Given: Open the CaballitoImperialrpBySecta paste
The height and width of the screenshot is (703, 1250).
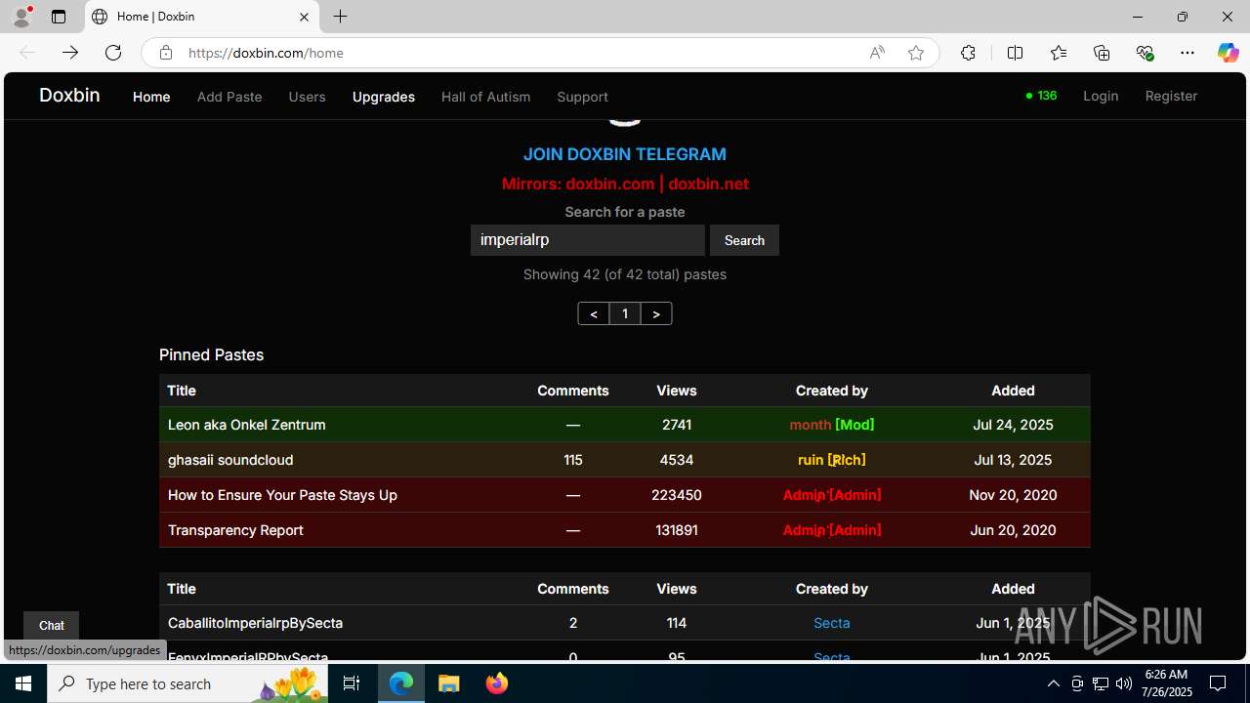Looking at the screenshot, I should pos(255,623).
